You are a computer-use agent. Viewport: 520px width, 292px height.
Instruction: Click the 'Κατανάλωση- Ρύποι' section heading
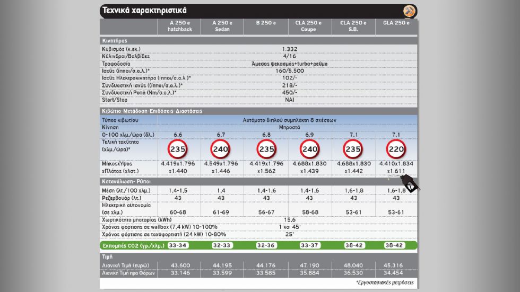tap(126, 182)
